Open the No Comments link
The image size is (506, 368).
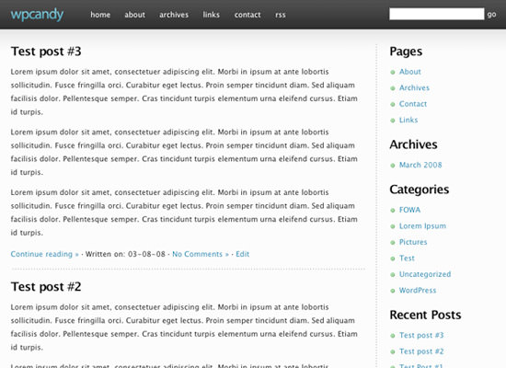click(x=201, y=254)
